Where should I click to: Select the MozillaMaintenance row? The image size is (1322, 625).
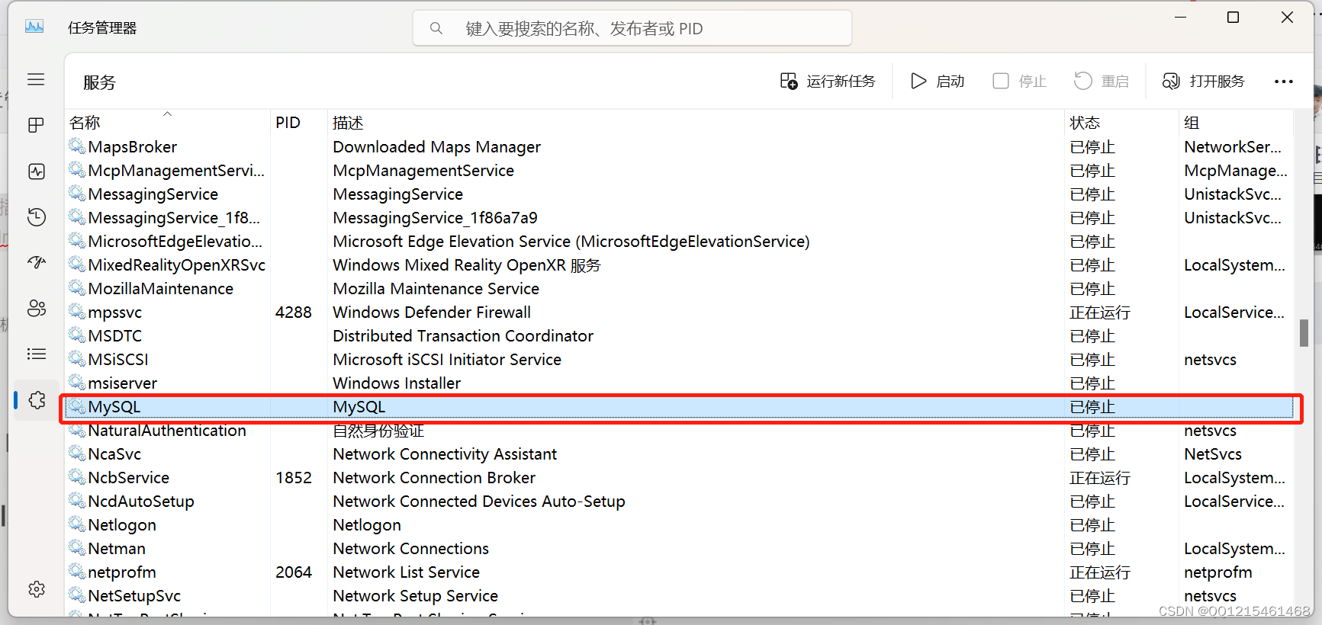[x=679, y=289]
